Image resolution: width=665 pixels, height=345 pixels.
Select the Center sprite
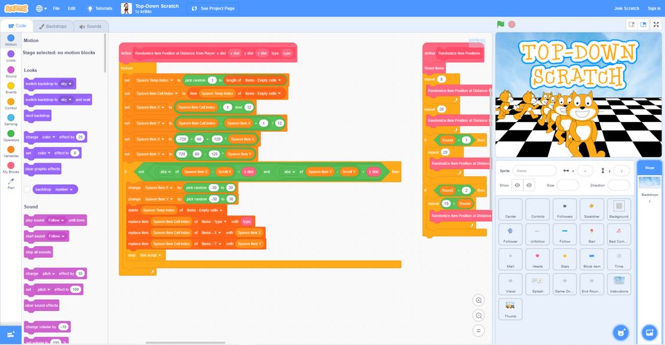coord(511,209)
